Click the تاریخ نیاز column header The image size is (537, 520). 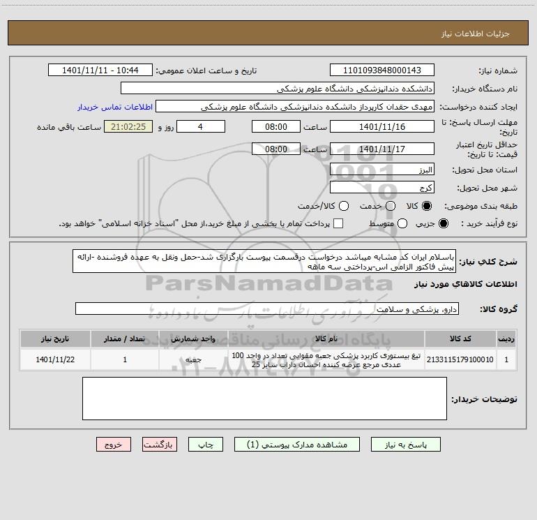(55, 339)
